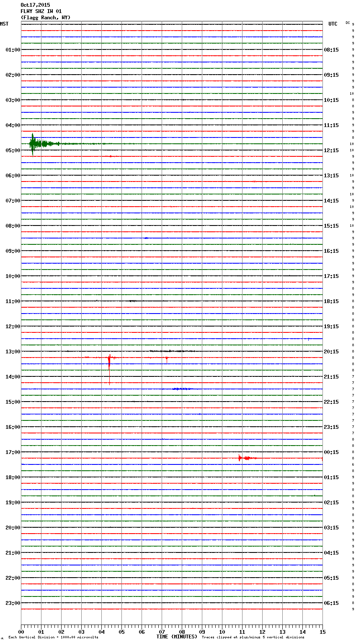The image size is (356, 643).
Task: Click the blue noise burst on the 14:30 trace
Action: [182, 389]
